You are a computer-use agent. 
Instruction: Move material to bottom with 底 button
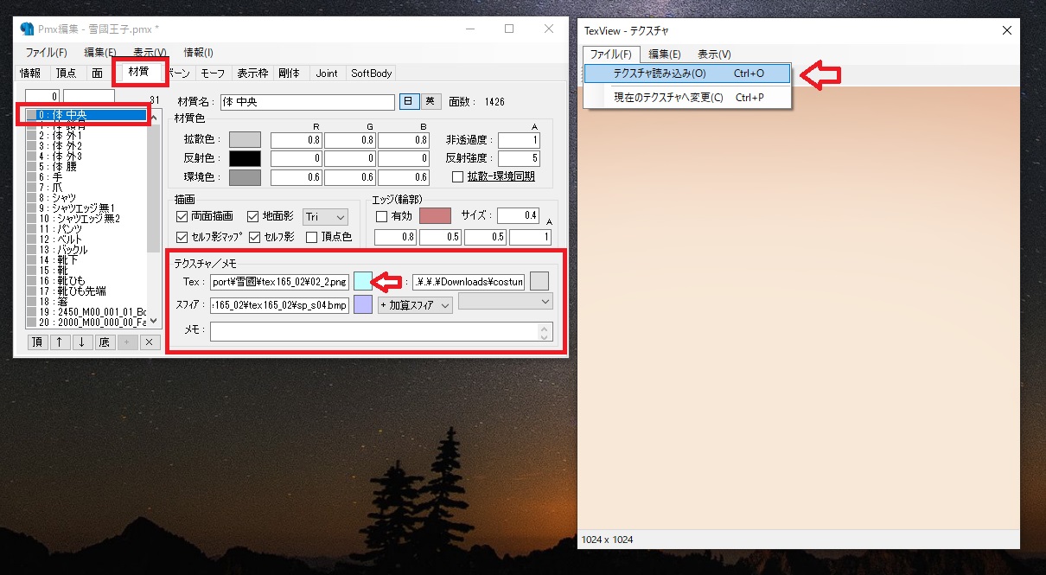105,342
